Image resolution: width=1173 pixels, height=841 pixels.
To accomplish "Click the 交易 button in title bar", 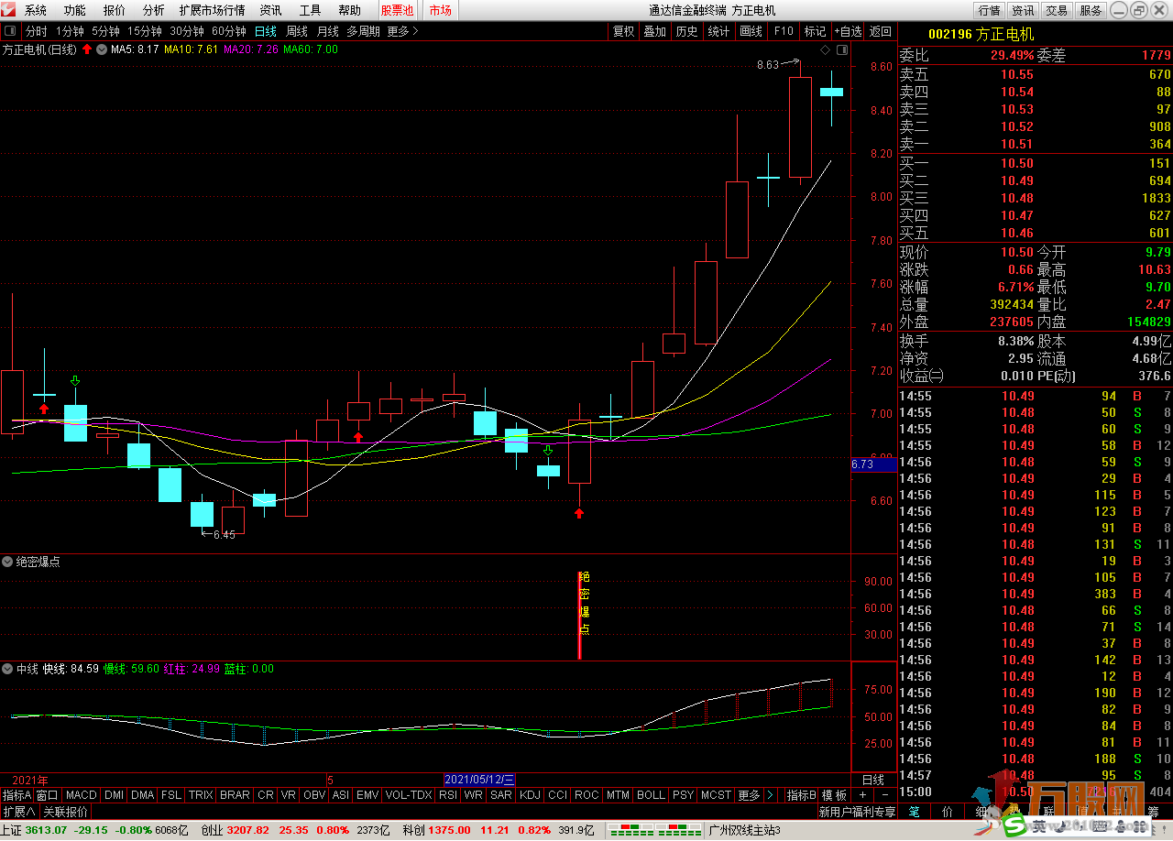I will coord(1057,10).
